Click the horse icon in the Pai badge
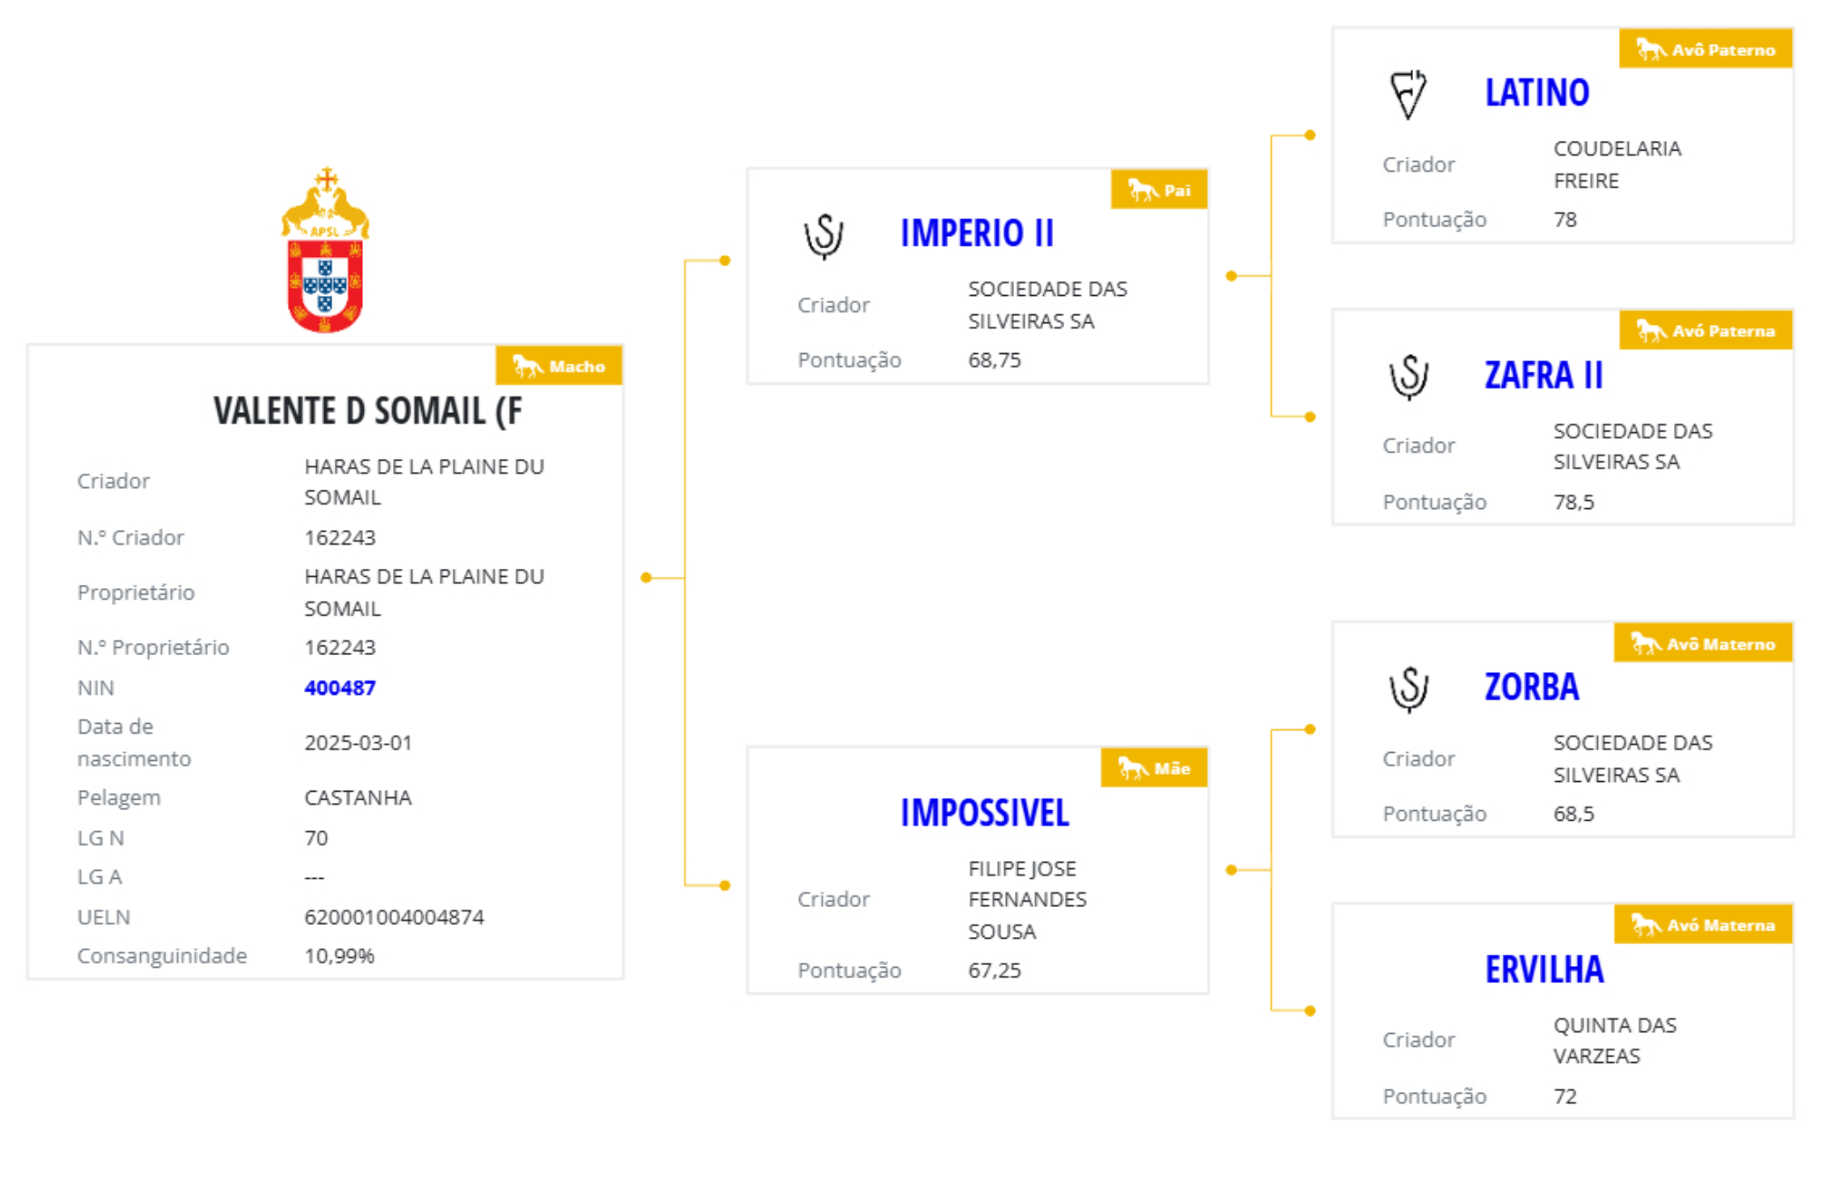Viewport: 1828px width, 1180px height. click(1142, 189)
